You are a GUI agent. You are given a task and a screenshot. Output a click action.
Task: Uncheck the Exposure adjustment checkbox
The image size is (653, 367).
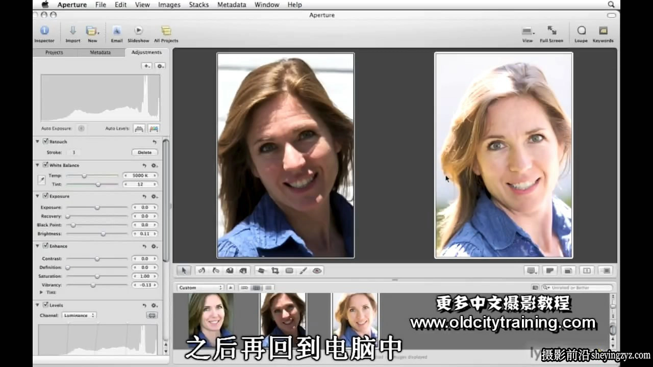click(45, 196)
